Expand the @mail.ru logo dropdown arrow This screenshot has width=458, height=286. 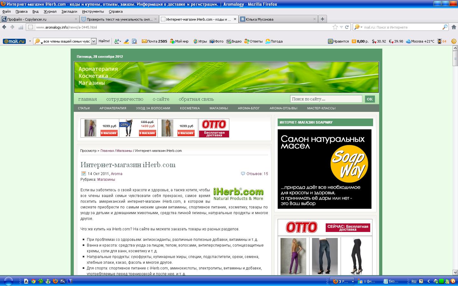[30, 41]
